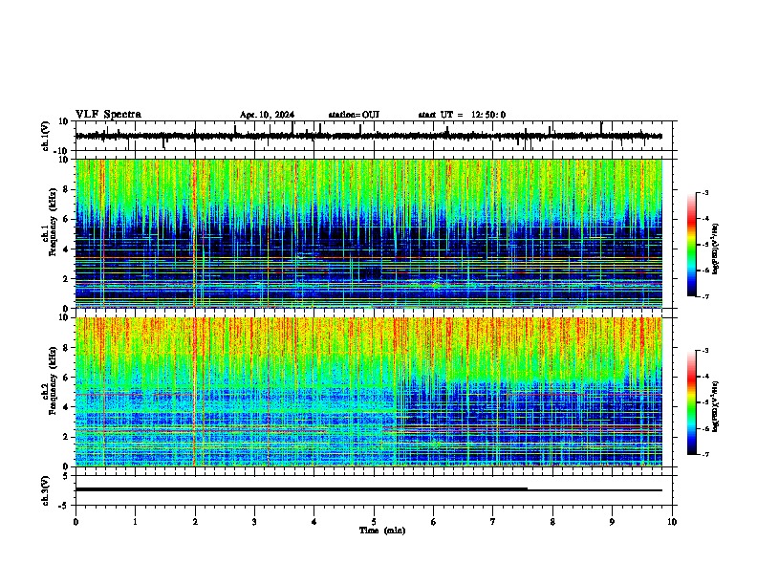Click the ch.2 "Frequency (kHz)" axis label
The height and width of the screenshot is (585, 757).
pyautogui.click(x=53, y=380)
